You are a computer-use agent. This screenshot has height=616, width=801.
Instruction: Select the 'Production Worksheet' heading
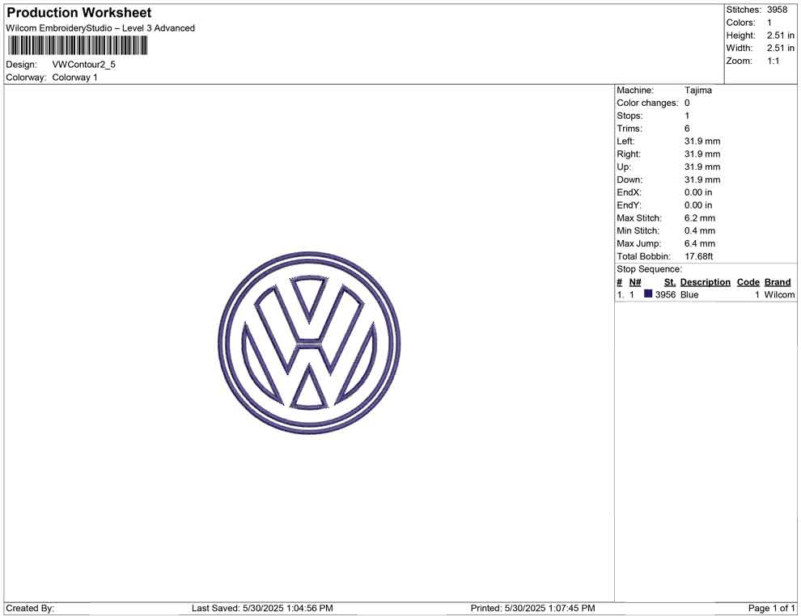click(x=79, y=13)
